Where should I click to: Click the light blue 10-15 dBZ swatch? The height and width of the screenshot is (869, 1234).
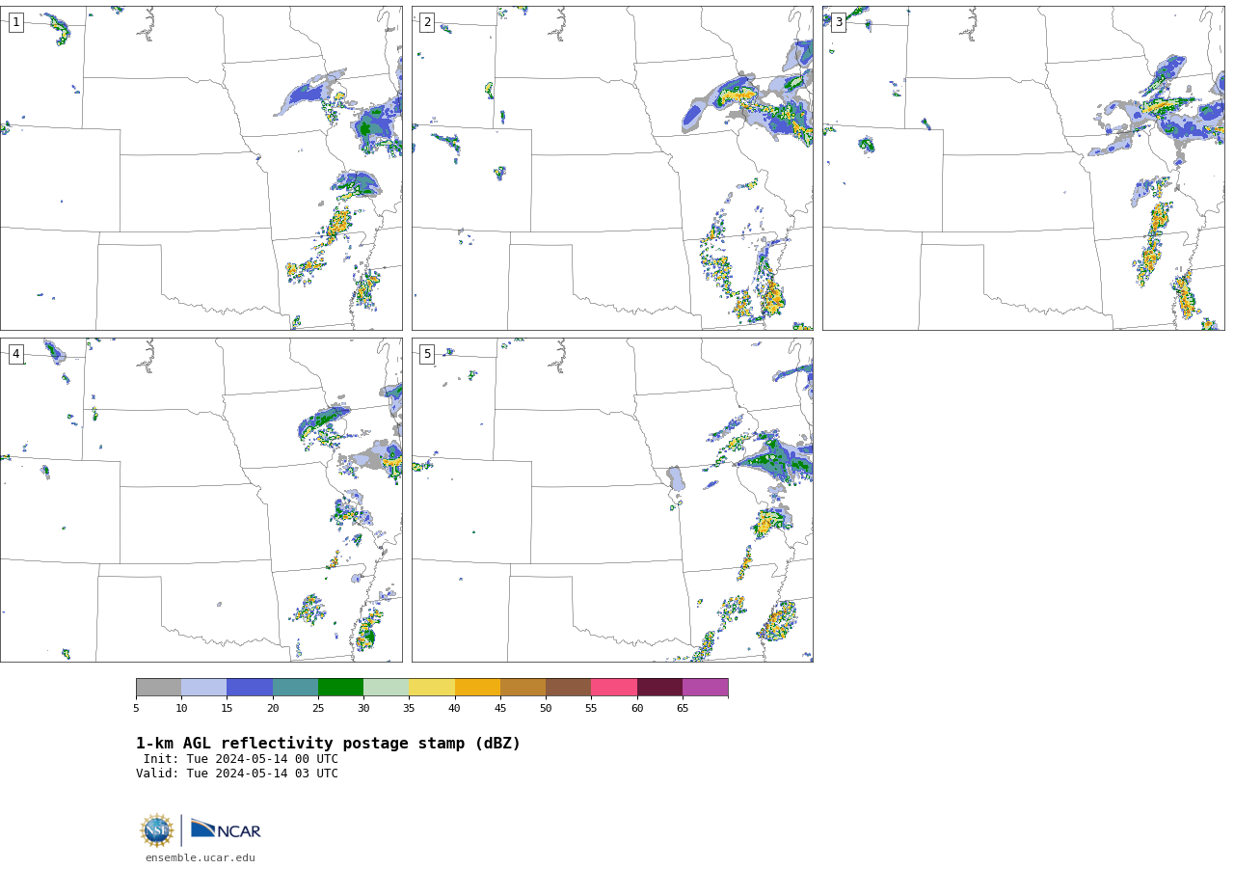tap(203, 687)
